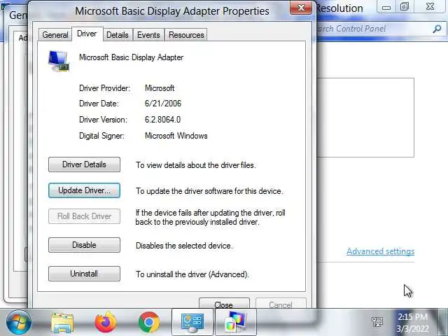Open the network tray icon
Screen dimensions: 448x336
tap(377, 322)
